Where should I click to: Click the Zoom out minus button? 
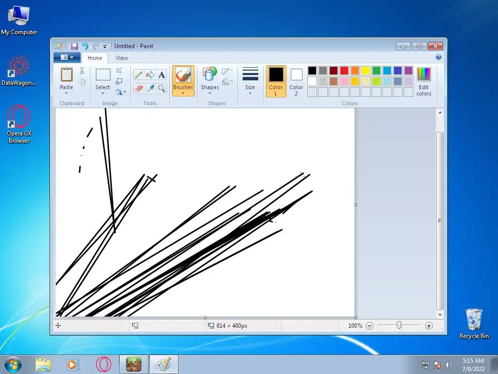370,326
